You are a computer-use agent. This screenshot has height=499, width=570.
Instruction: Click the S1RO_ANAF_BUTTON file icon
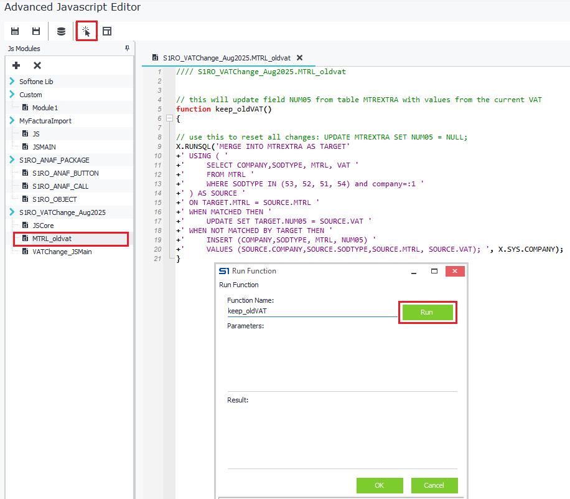click(25, 173)
